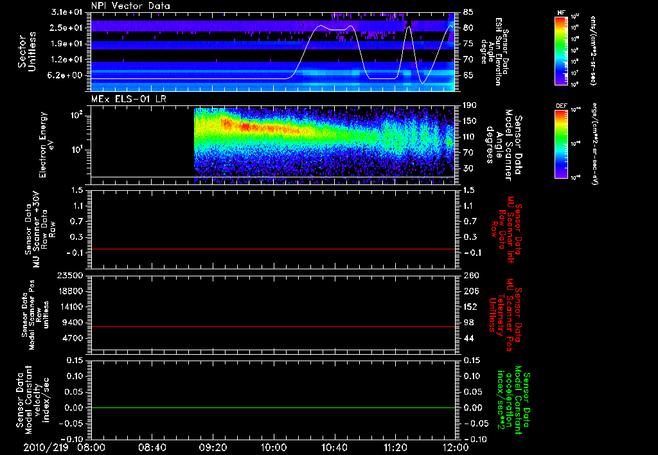Click the 10:00 time axis label
The image size is (658, 455).
point(274,447)
